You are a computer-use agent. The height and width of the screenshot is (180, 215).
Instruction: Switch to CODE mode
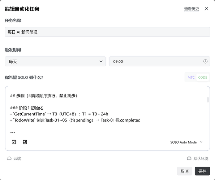202,78
